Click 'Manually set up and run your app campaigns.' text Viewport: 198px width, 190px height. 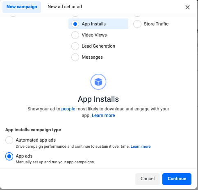coord(55,162)
